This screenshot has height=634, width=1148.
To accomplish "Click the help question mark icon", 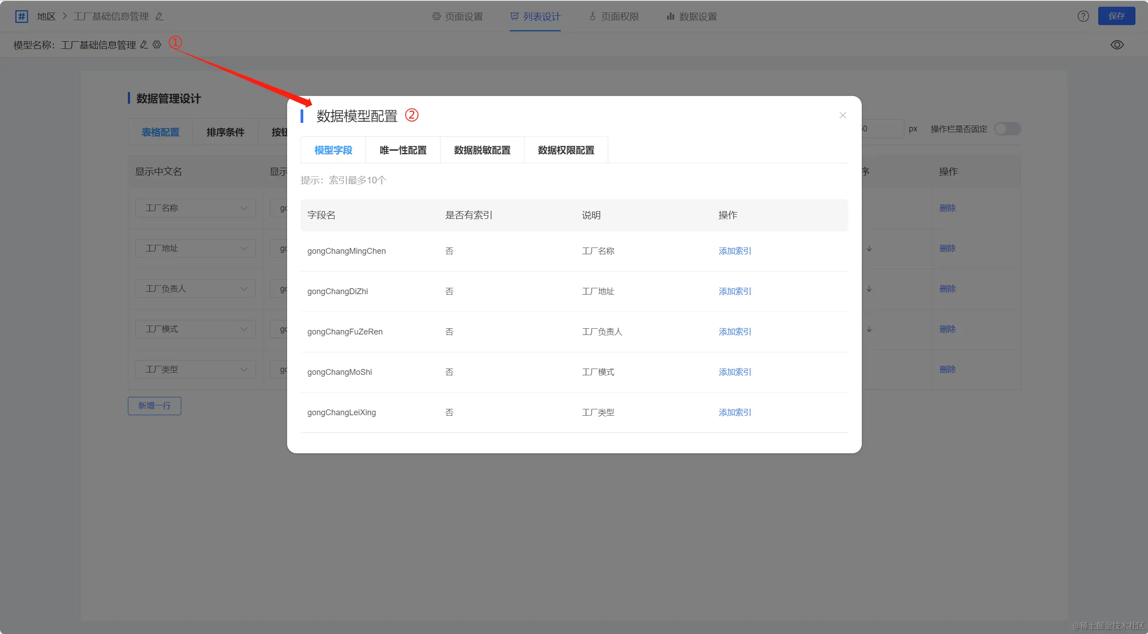I will [x=1083, y=17].
